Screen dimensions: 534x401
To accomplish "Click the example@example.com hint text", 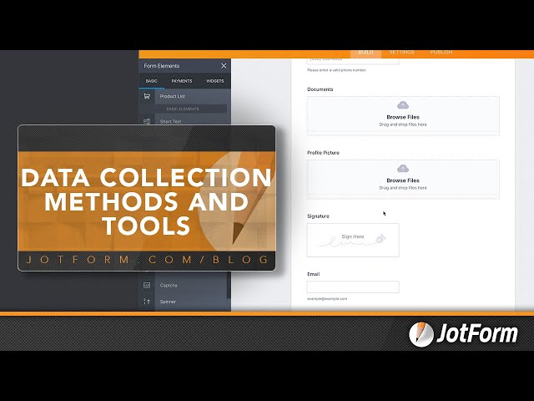I will pos(327,299).
